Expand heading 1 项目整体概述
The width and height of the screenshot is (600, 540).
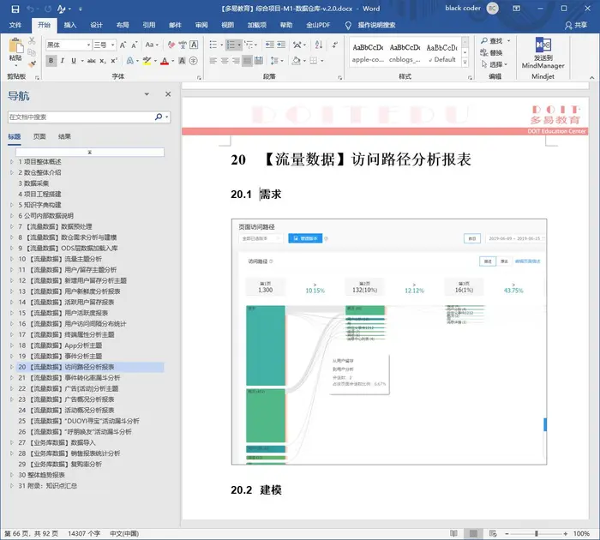11,162
